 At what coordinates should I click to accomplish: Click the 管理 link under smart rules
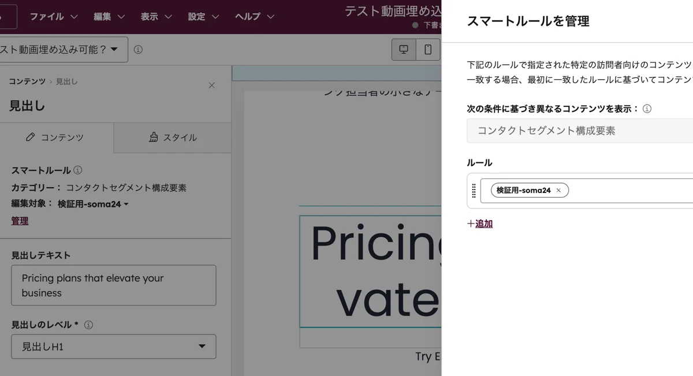19,221
